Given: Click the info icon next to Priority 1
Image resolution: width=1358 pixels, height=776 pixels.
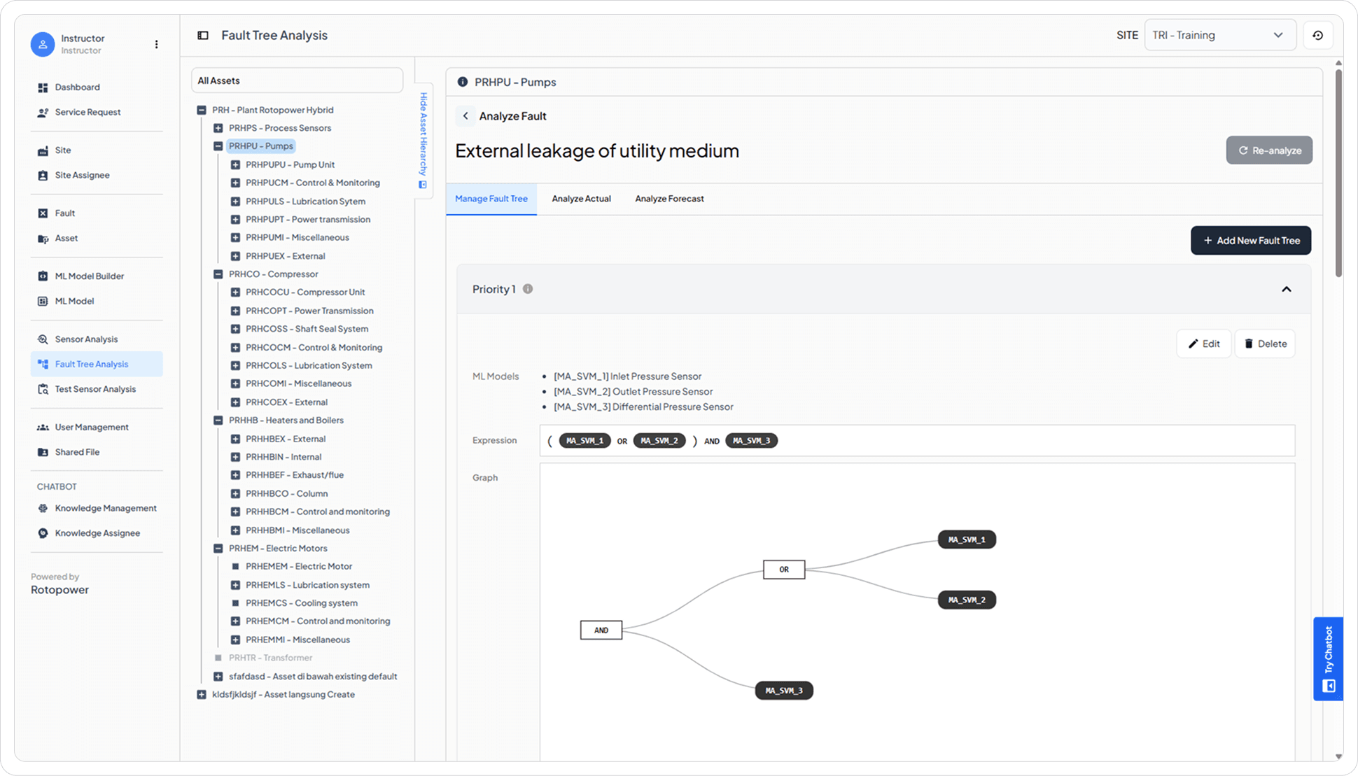Looking at the screenshot, I should coord(528,289).
